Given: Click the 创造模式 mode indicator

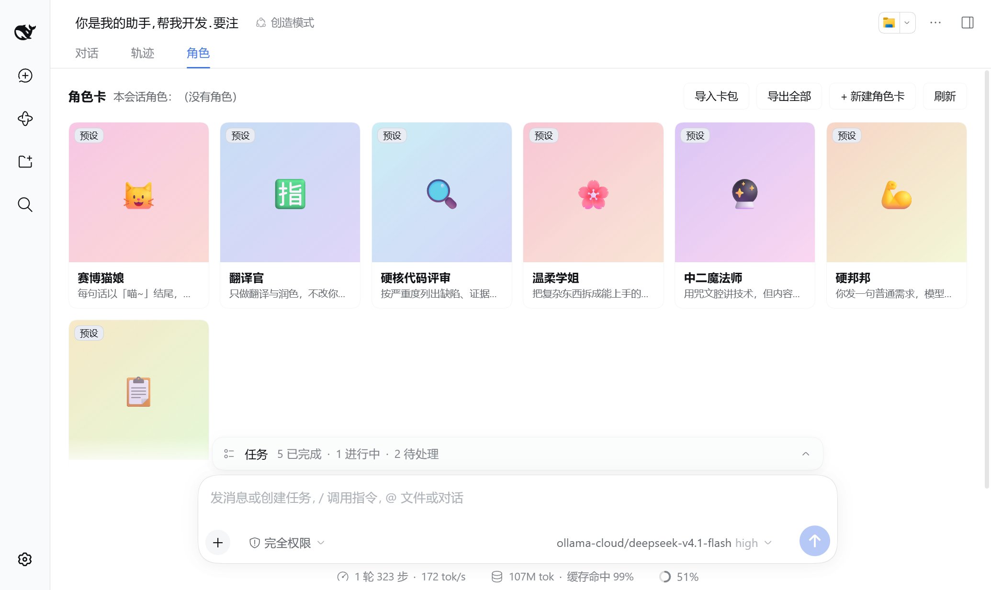Looking at the screenshot, I should (x=285, y=23).
